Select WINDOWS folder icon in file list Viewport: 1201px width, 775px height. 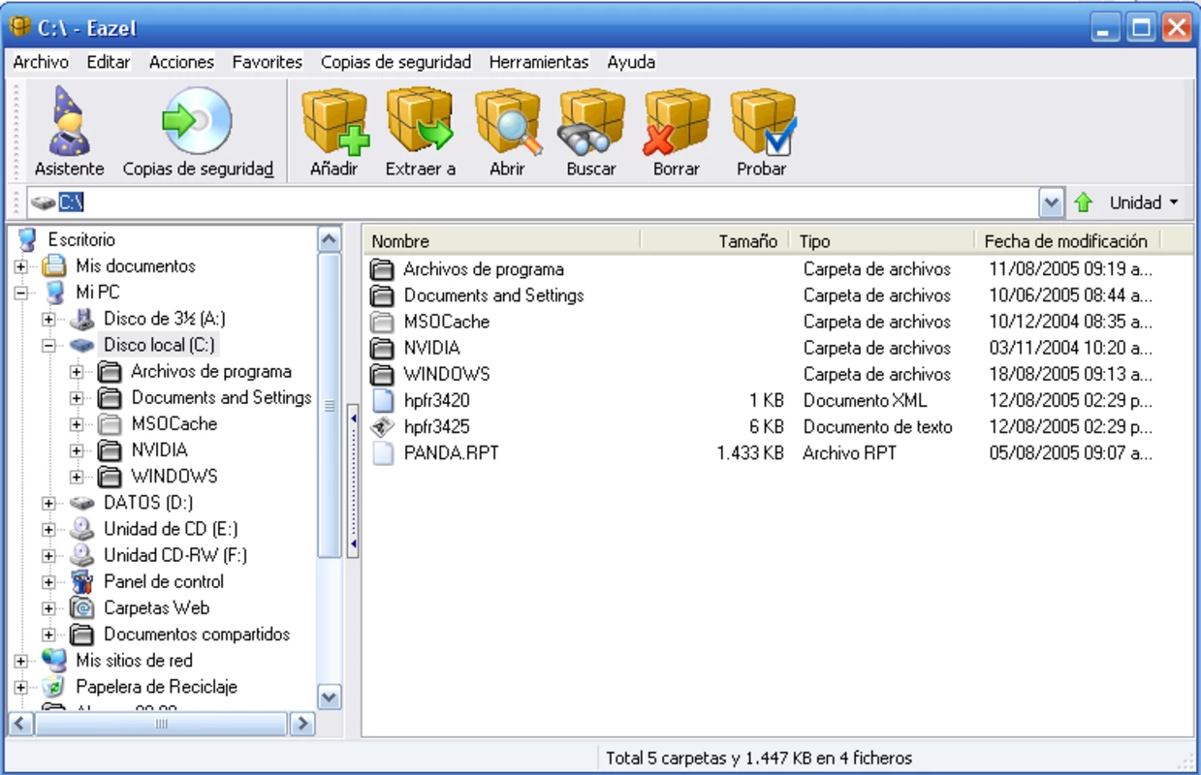384,374
